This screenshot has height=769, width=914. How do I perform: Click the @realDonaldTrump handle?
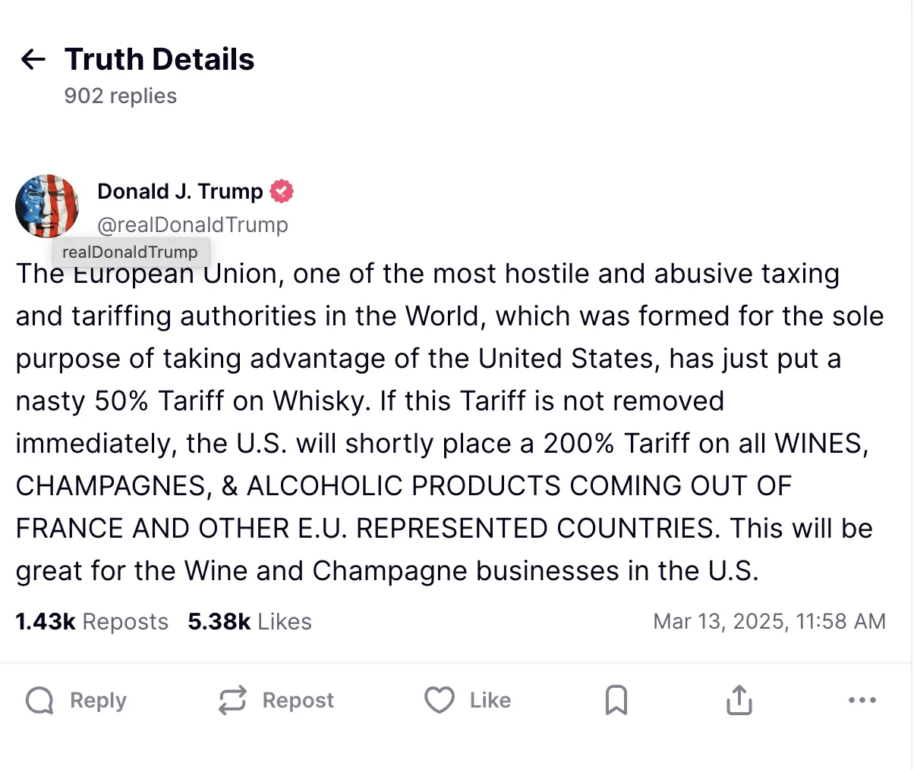193,225
